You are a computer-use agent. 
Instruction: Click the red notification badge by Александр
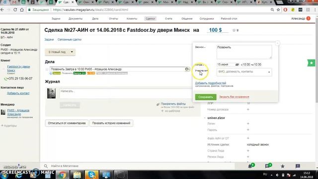(308, 18)
